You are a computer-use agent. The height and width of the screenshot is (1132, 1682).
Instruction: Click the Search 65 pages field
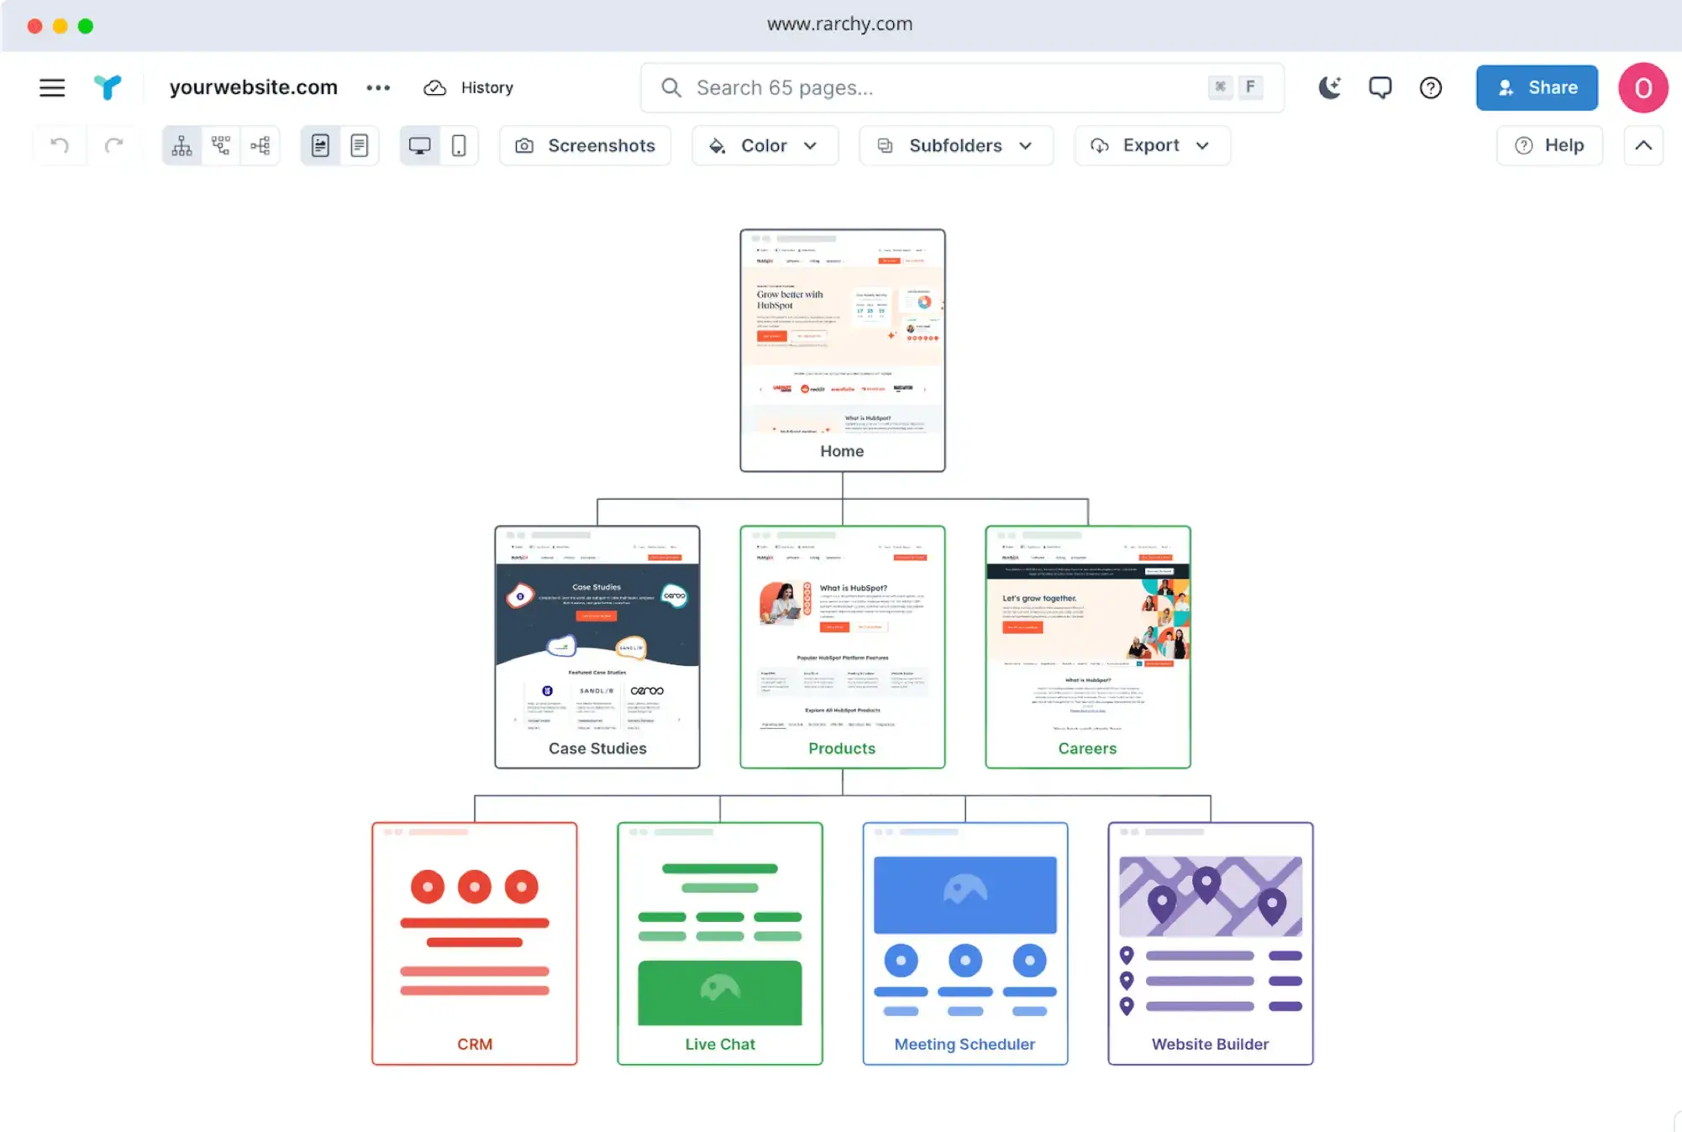pos(924,87)
